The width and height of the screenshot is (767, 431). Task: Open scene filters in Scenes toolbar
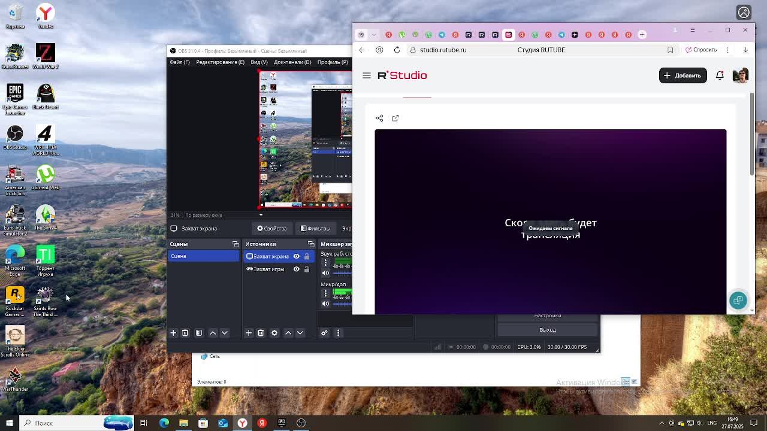[x=199, y=333]
